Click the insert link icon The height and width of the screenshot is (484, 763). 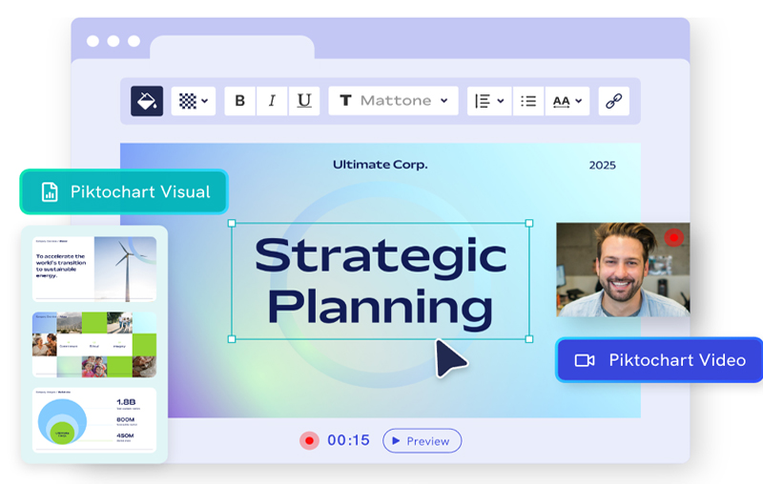tap(614, 101)
